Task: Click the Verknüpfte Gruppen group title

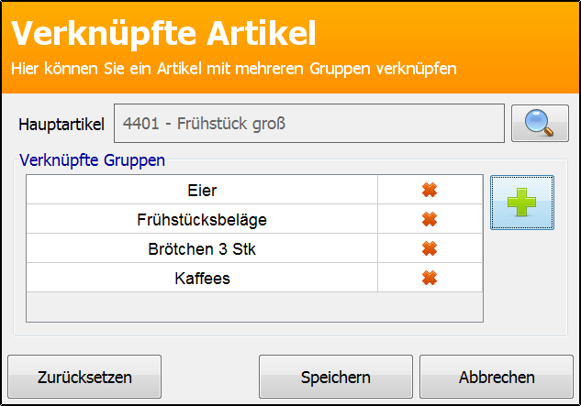Action: [93, 160]
